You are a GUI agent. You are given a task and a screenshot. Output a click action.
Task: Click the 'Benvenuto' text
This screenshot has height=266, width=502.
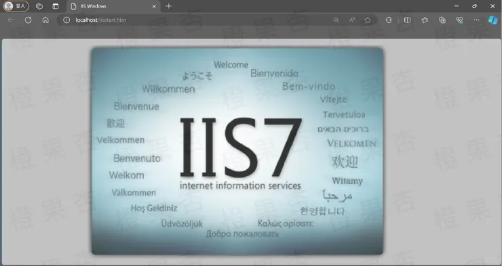click(x=137, y=158)
